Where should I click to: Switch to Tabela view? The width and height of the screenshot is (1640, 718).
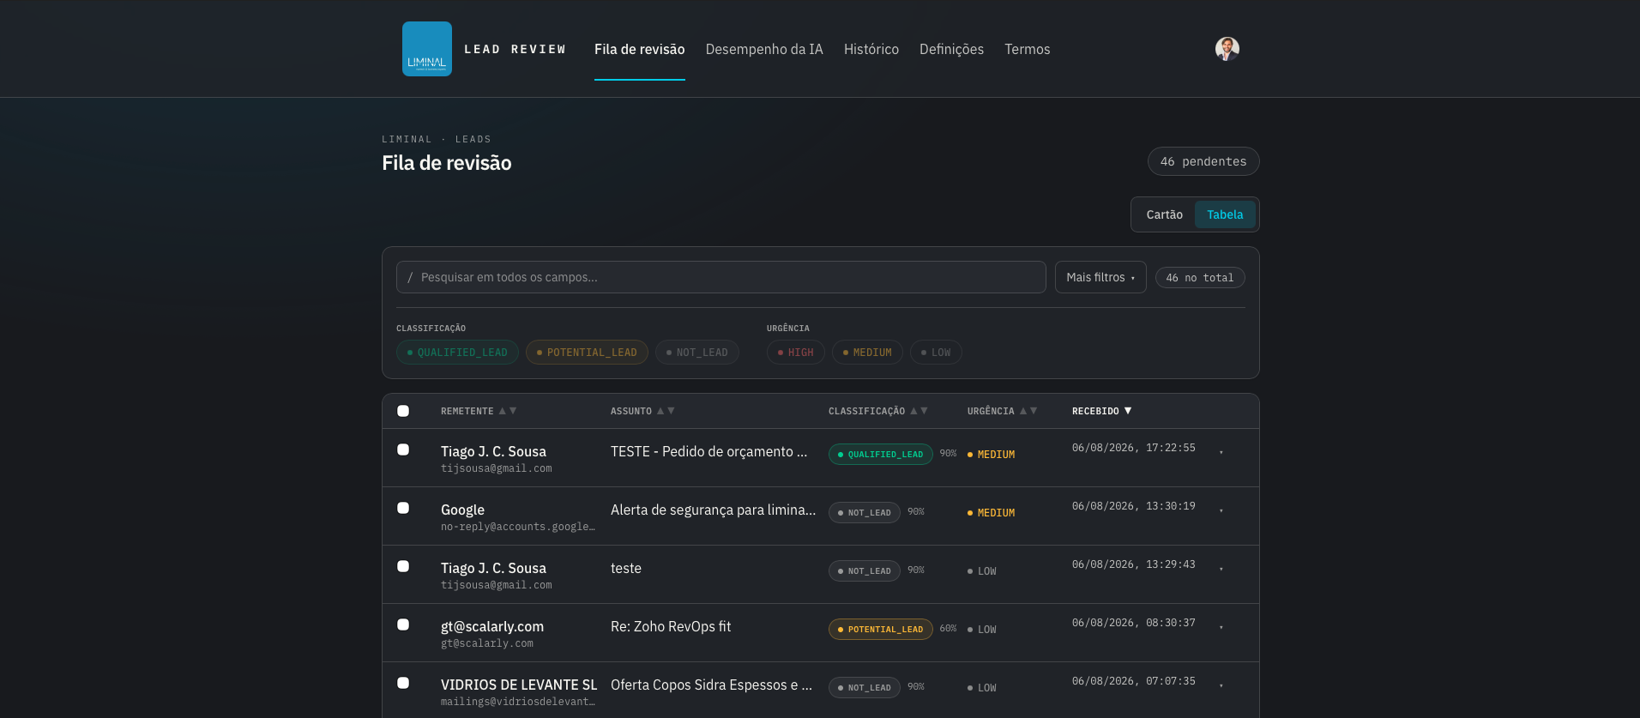pyautogui.click(x=1225, y=214)
